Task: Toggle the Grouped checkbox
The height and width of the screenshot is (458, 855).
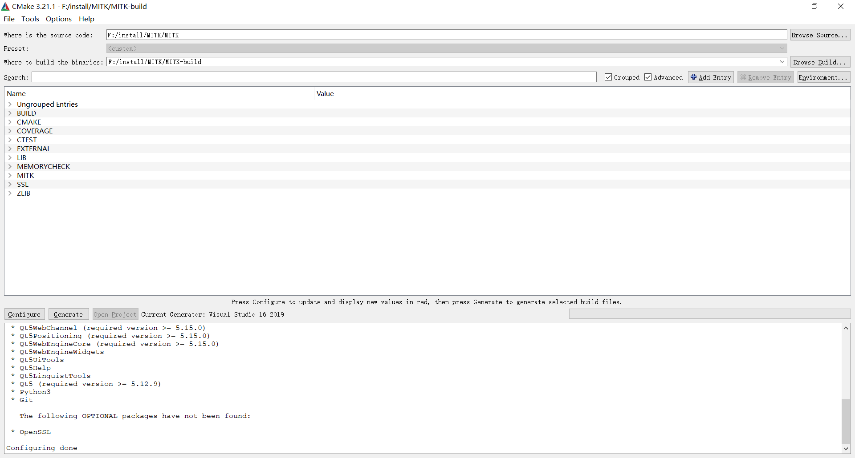Action: (608, 77)
